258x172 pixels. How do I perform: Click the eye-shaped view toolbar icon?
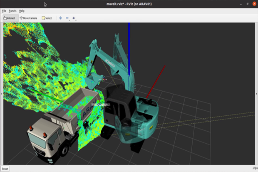[x=74, y=18]
